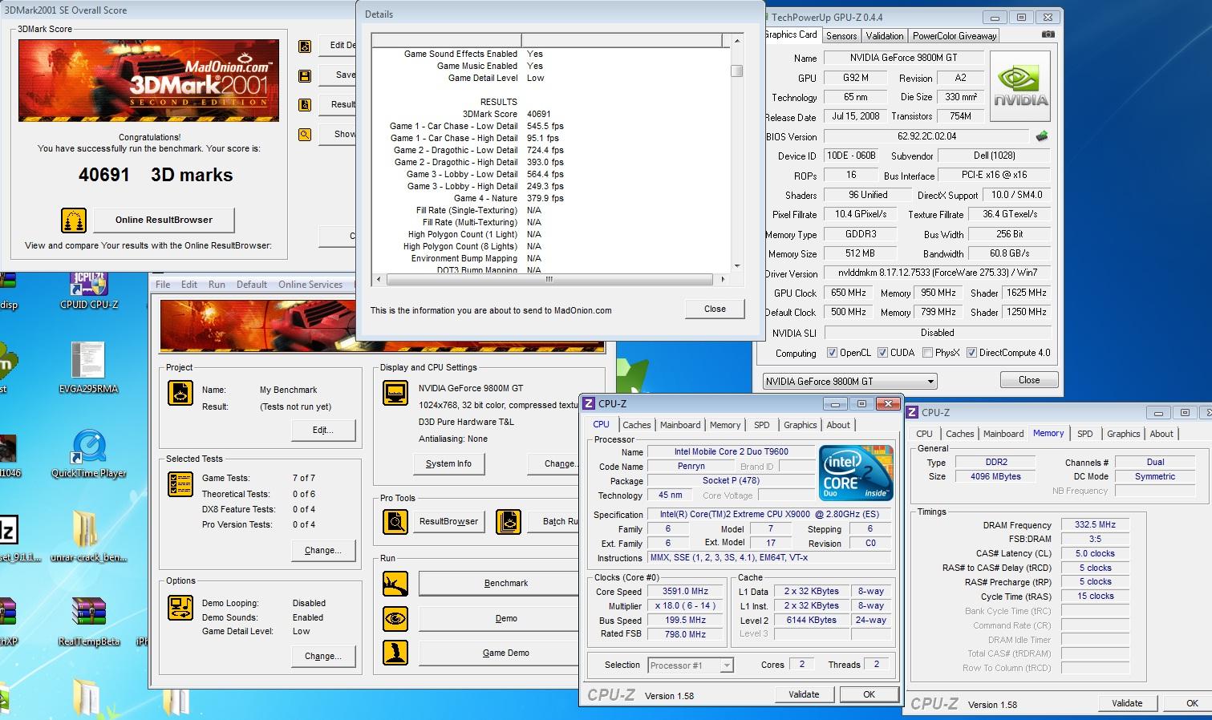
Task: Click the Details list scroll-up arrow
Action: 737,39
